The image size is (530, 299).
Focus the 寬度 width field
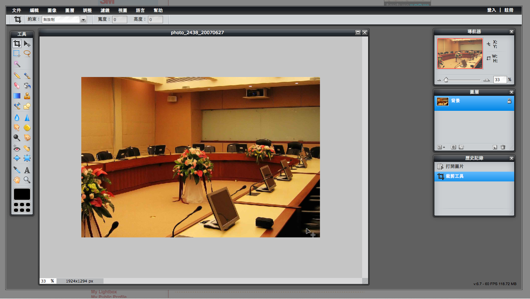(x=120, y=20)
